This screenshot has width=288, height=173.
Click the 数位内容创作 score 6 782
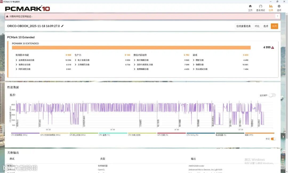coord(186,55)
